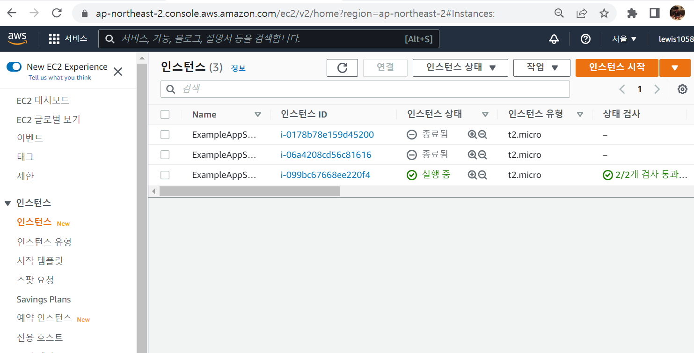Screen dimensions: 694x353
Task: Go to previous page of instances
Action: coord(622,89)
